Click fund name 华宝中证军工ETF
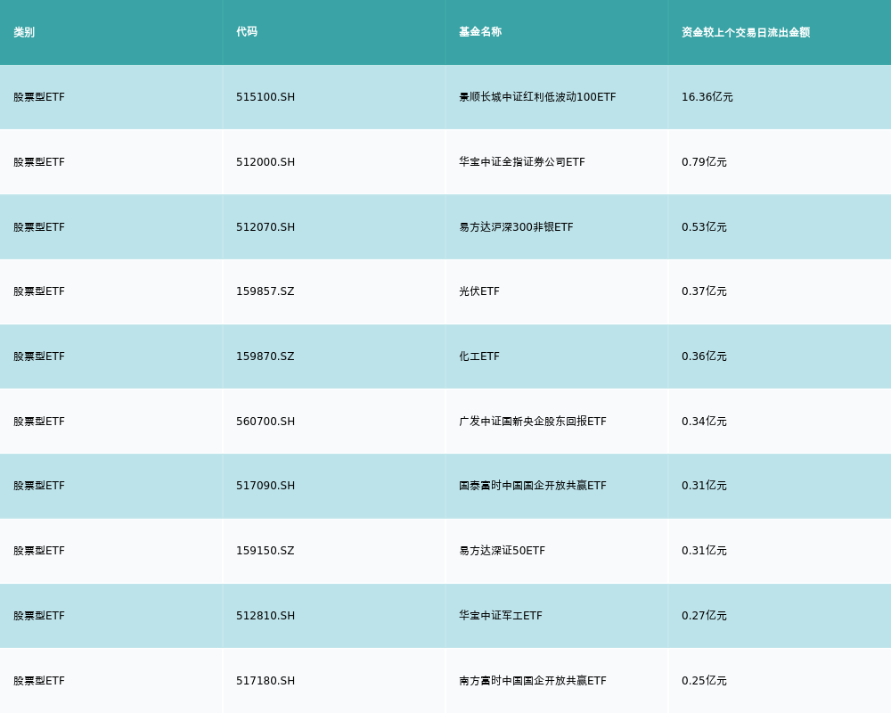The height and width of the screenshot is (713, 891). click(x=501, y=616)
